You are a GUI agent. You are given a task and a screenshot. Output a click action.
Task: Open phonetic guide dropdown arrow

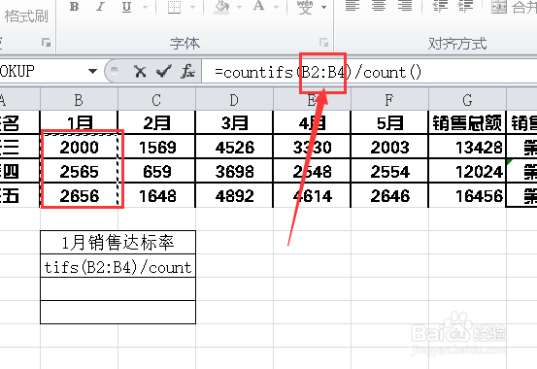click(323, 7)
